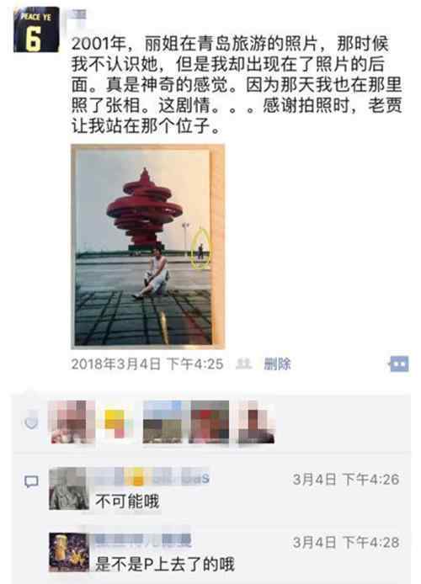Screen dimensions: 421x584
Task: Open the red pixelated liker avatar
Action: tap(210, 422)
